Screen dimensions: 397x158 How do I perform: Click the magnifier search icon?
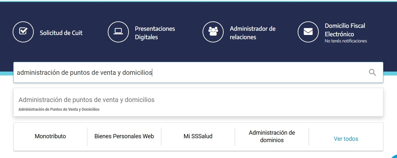[373, 73]
